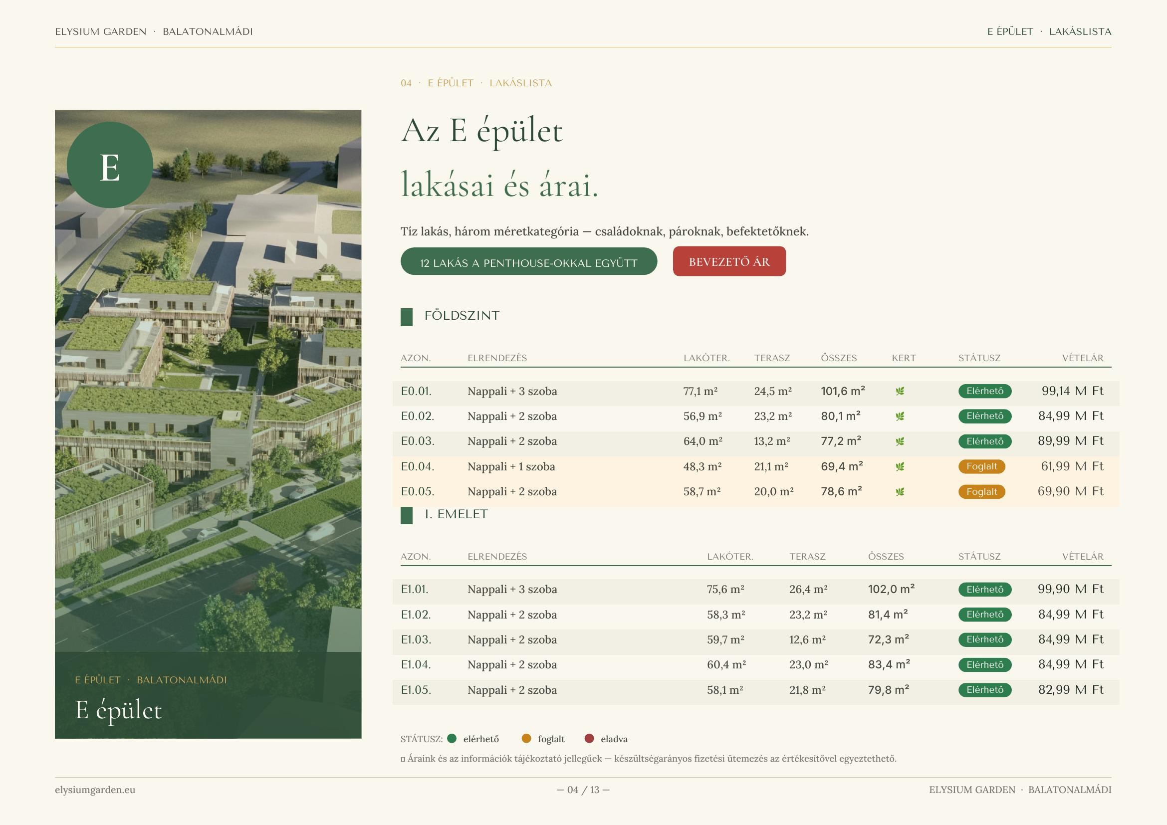Screen dimensions: 1167x825
Task: Click the green square beside I. EMELET
Action: tap(407, 515)
